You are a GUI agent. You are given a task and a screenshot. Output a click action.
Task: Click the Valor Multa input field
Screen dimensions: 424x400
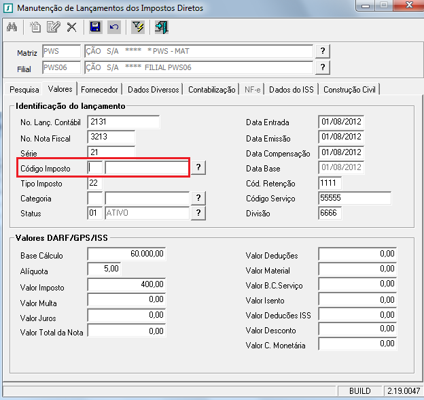127,299
